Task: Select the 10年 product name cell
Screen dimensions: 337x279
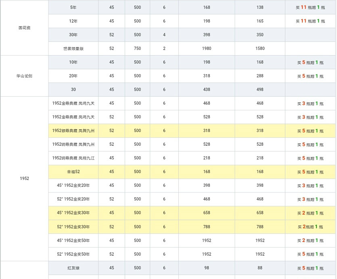Action: coord(73,62)
